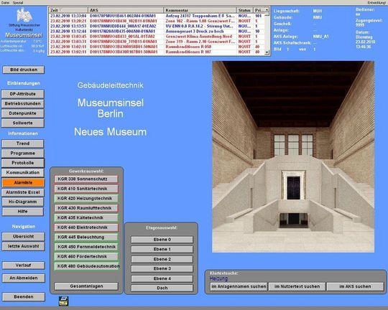Select KGR 460 Fördertechnik
The image size is (388, 310).
tap(86, 257)
